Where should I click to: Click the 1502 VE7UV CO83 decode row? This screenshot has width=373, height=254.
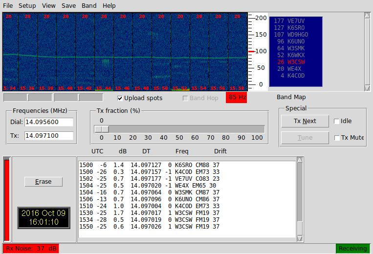coord(150,179)
